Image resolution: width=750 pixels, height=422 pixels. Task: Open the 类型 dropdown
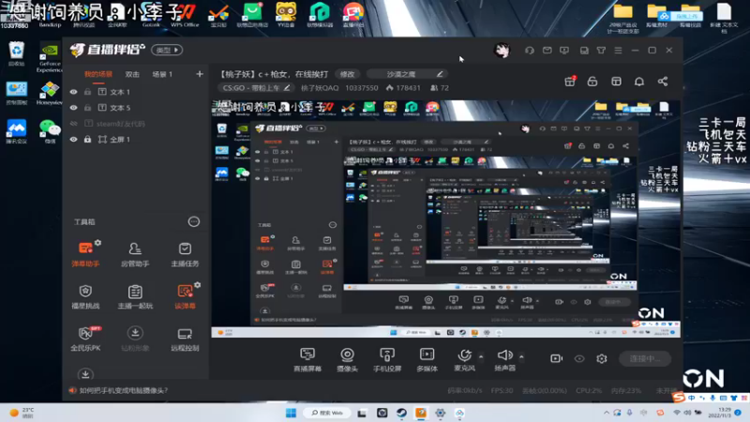(167, 50)
